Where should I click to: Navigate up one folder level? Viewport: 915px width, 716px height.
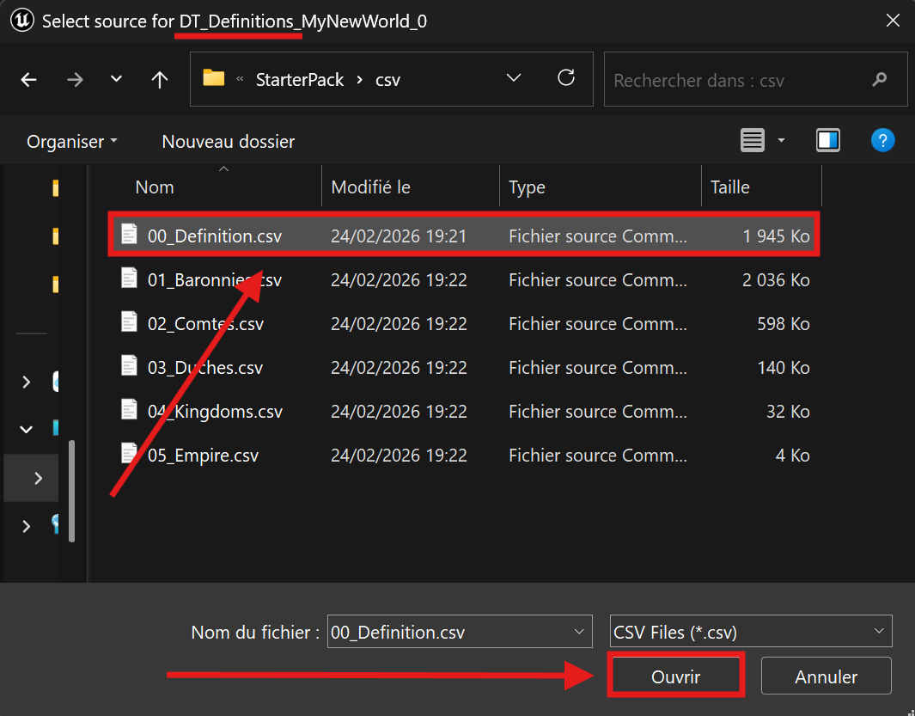click(x=159, y=79)
